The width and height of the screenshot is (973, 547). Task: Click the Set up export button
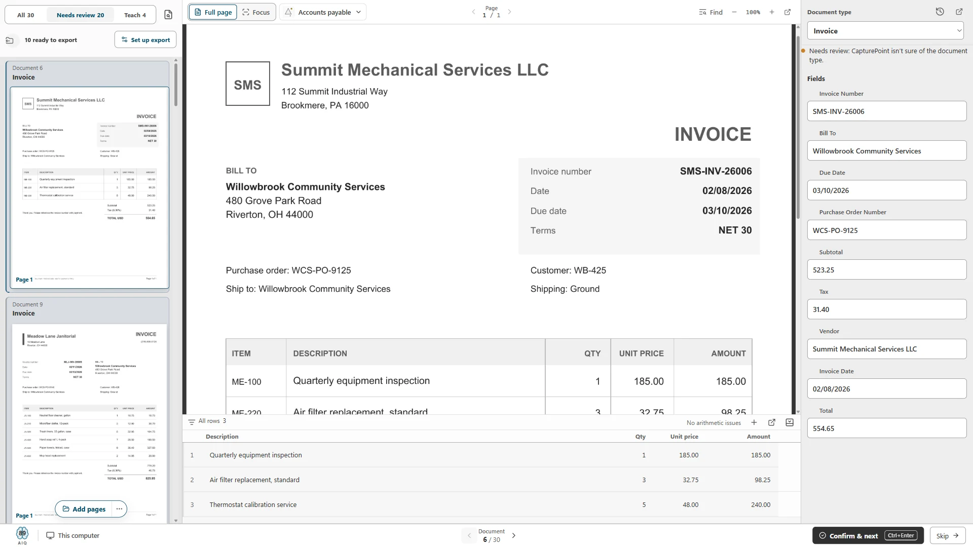145,40
